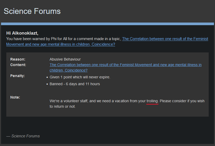This screenshot has height=146, width=215.
Task: Select the "Note:" label
Action: click(x=15, y=97)
